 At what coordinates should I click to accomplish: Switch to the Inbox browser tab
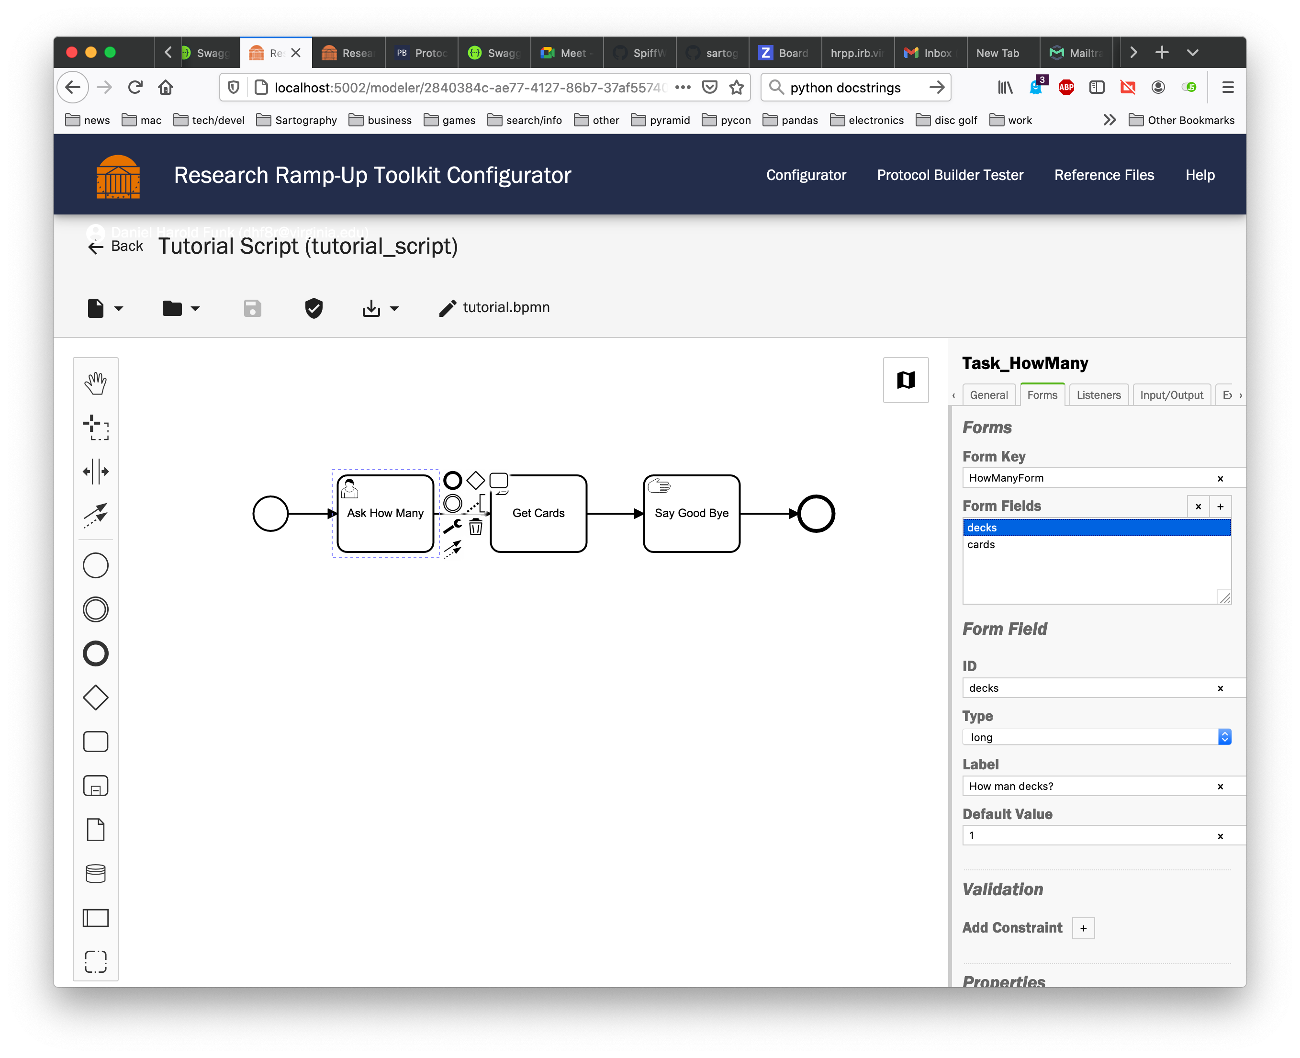930,53
